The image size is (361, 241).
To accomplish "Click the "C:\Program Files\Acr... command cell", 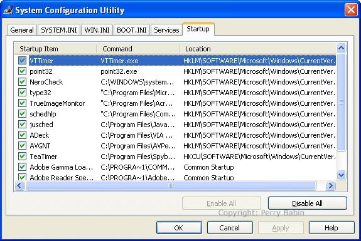I will tap(136, 103).
